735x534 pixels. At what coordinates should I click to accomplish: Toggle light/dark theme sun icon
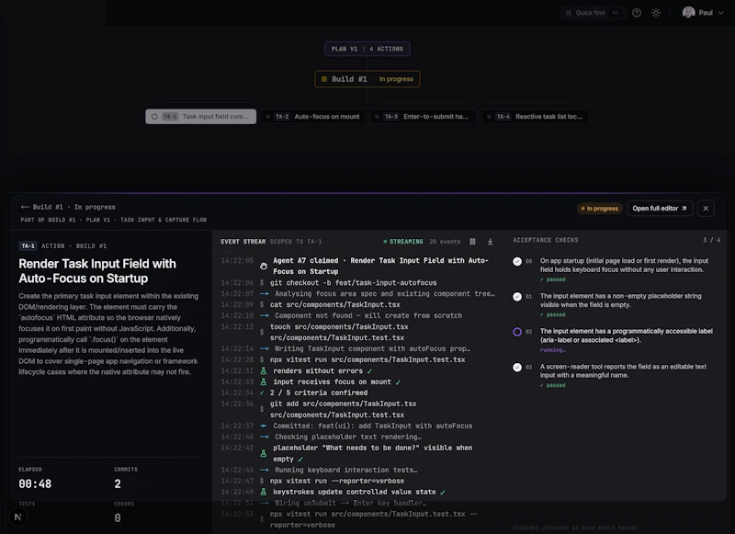[x=656, y=13]
